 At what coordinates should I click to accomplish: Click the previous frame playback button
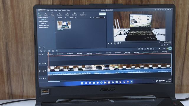(108, 43)
